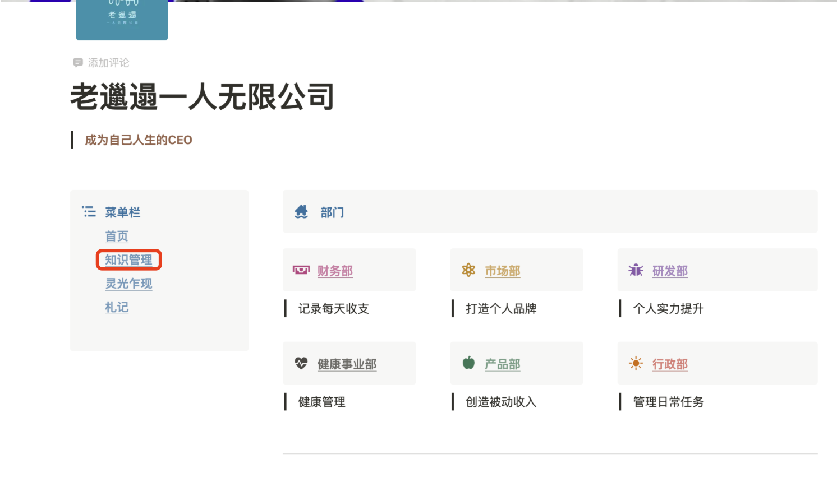Click the text 管理日常任务
The width and height of the screenshot is (837, 491).
[668, 402]
